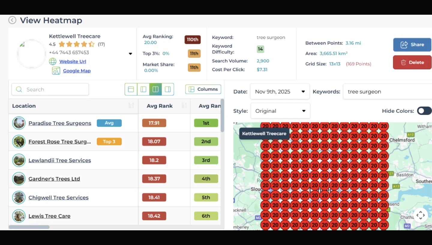The height and width of the screenshot is (245, 432).
Task: Select the right-sidebar layout icon
Action: 168,89
